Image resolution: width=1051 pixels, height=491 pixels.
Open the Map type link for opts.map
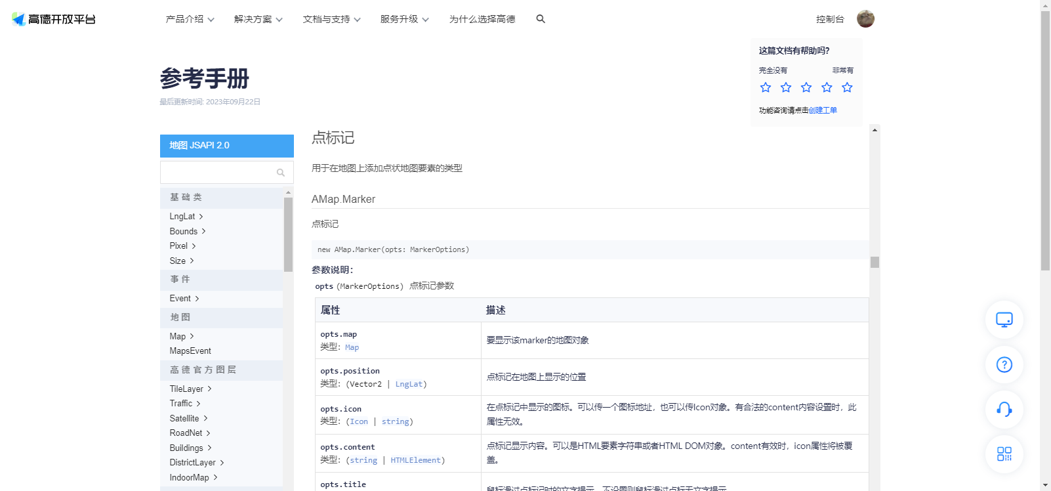click(x=352, y=348)
